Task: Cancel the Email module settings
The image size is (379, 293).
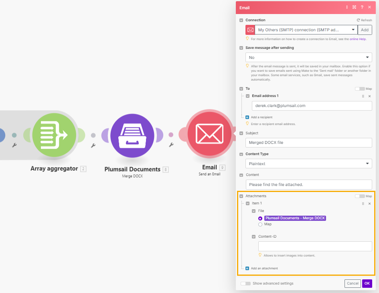Action: coord(353,283)
